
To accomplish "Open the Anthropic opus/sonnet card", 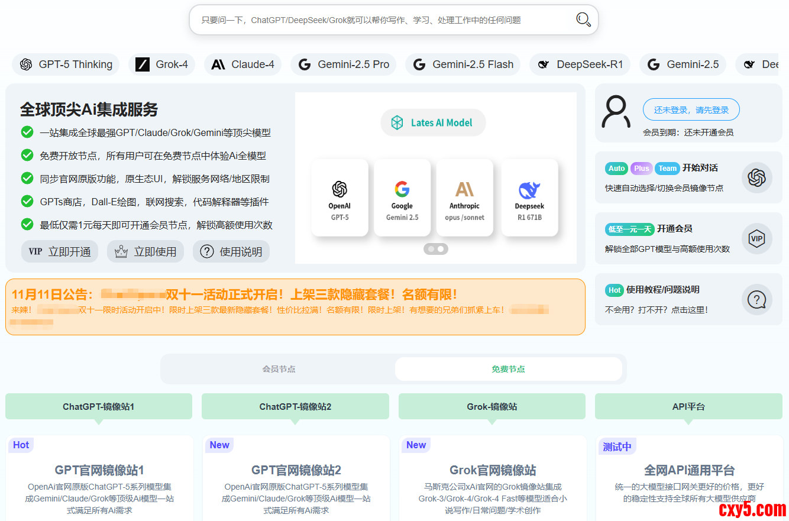I will [464, 198].
